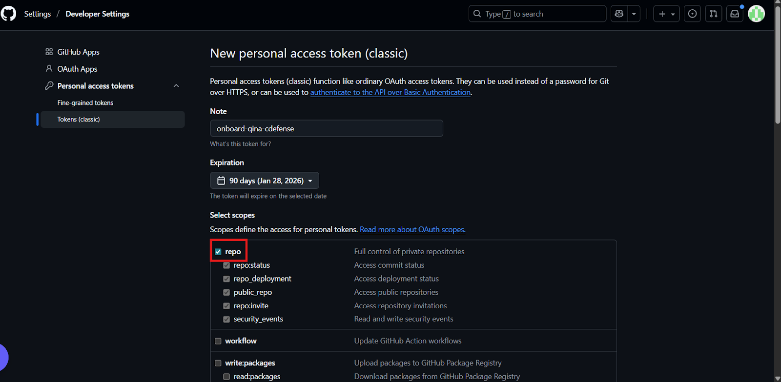The height and width of the screenshot is (382, 781).
Task: Enable the write:packages scope checkbox
Action: [218, 363]
